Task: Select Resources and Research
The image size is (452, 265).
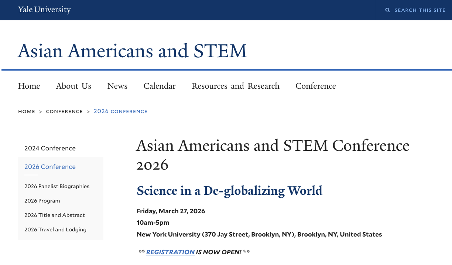Action: pos(235,86)
